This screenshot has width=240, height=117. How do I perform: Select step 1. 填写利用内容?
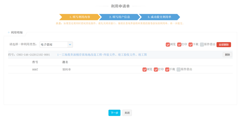80,17
